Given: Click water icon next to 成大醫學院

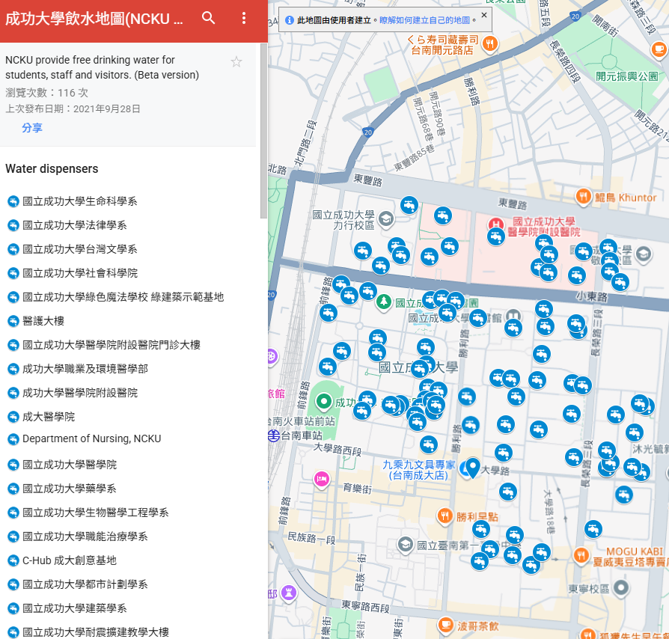Looking at the screenshot, I should [x=13, y=417].
